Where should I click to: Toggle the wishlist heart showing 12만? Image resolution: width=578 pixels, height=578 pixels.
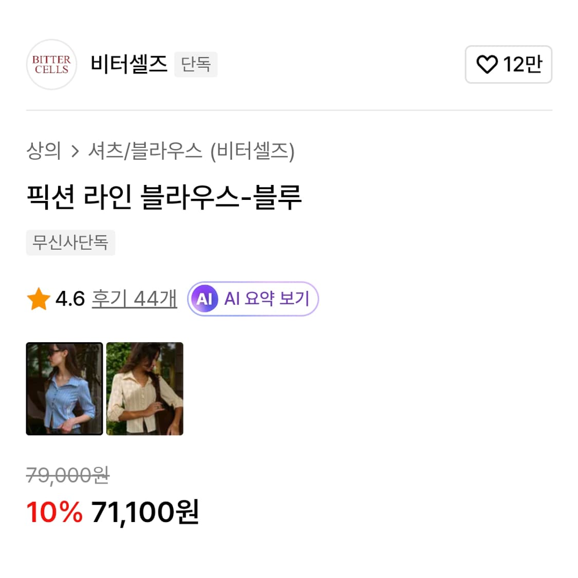tap(508, 65)
